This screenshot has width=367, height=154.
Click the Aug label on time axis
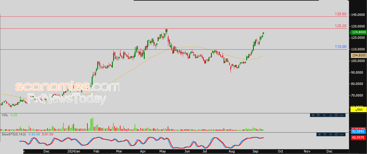pyautogui.click(x=231, y=151)
